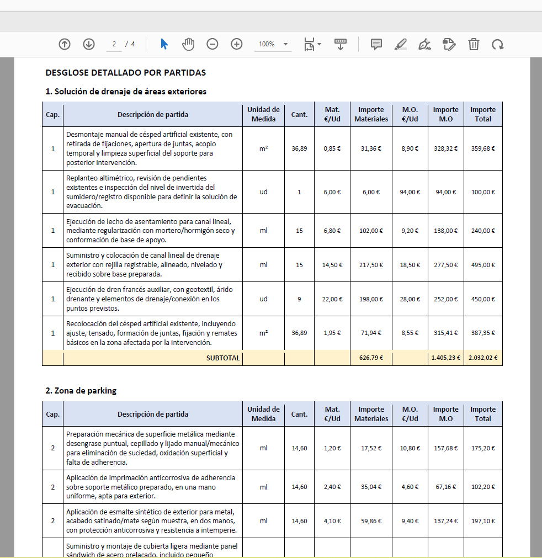Click the 387,35 € total cell

483,333
